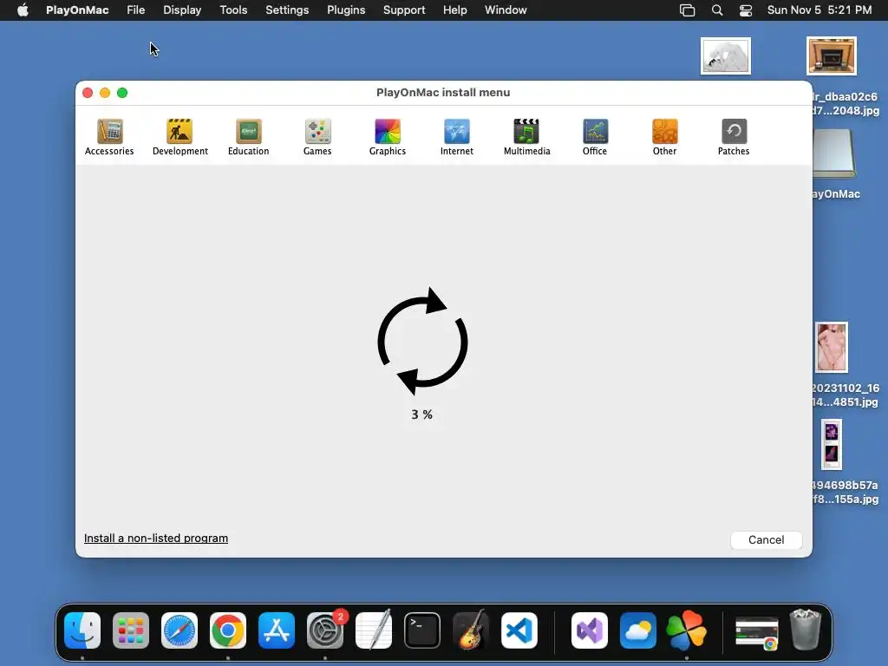Open the Support menu

[404, 10]
